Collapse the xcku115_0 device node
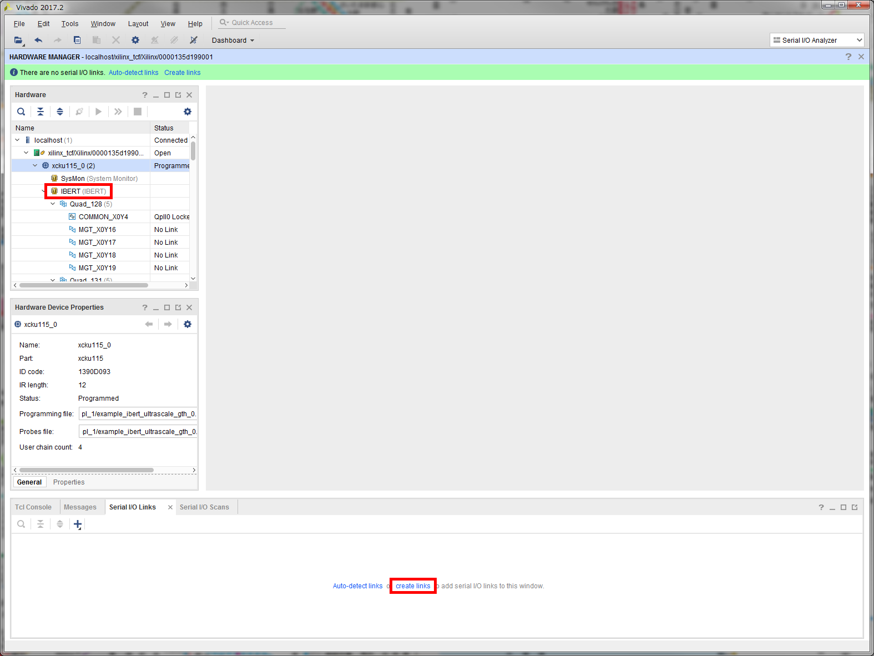The width and height of the screenshot is (874, 656). pos(35,165)
